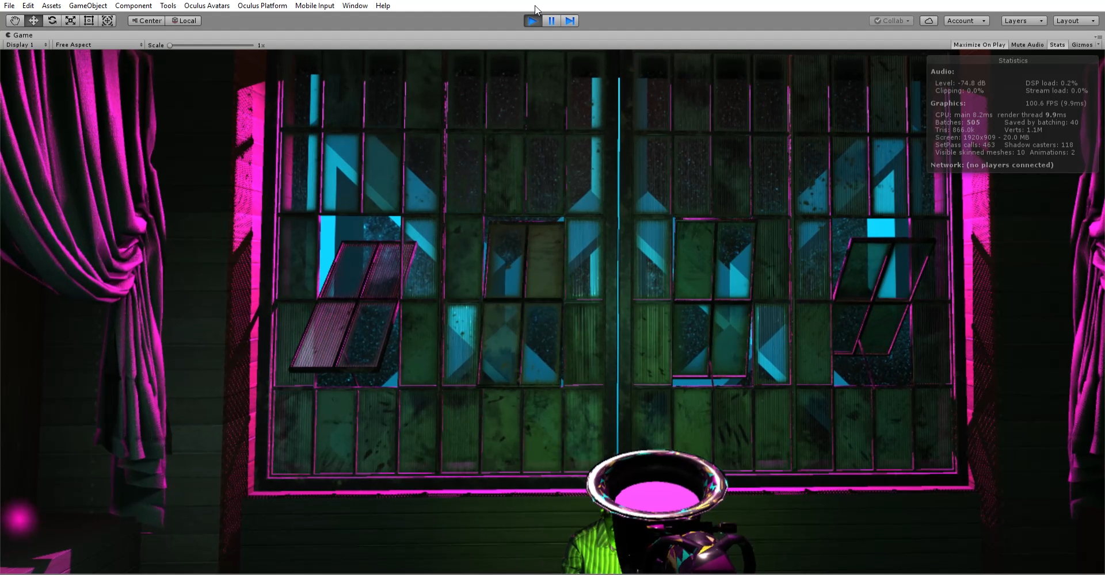
Task: Click the Audio Level -74.8 dB value
Action: [960, 83]
